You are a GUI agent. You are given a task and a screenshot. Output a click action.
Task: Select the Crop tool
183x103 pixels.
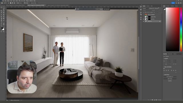click(x=1, y=11)
